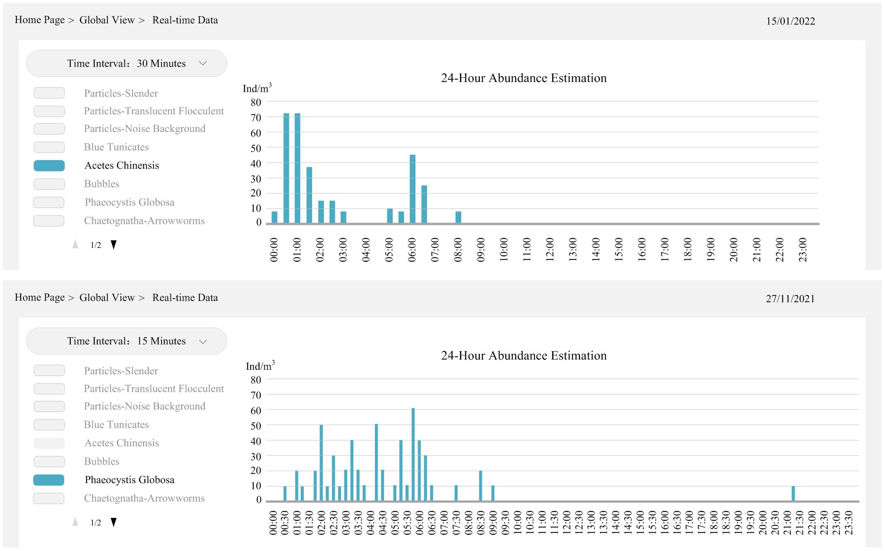
Task: Open Home Page breadcrumb in top panel
Action: click(x=40, y=20)
